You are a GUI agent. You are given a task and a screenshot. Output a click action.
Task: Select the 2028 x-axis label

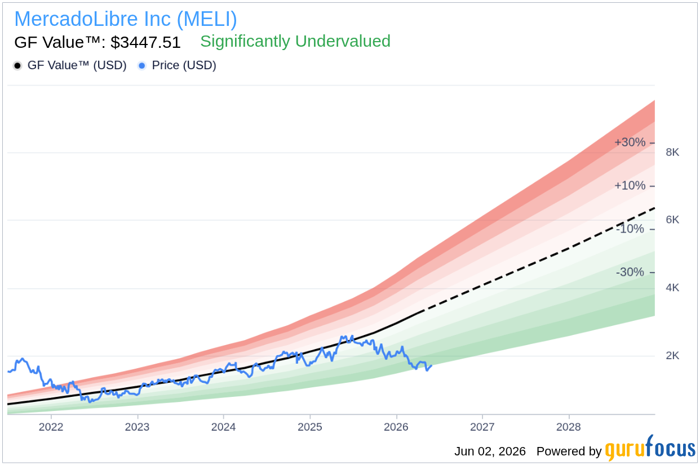click(x=569, y=427)
